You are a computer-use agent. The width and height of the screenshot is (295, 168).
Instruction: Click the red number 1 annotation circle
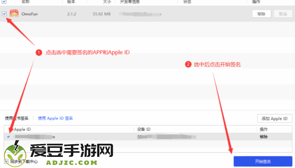coord(39,53)
